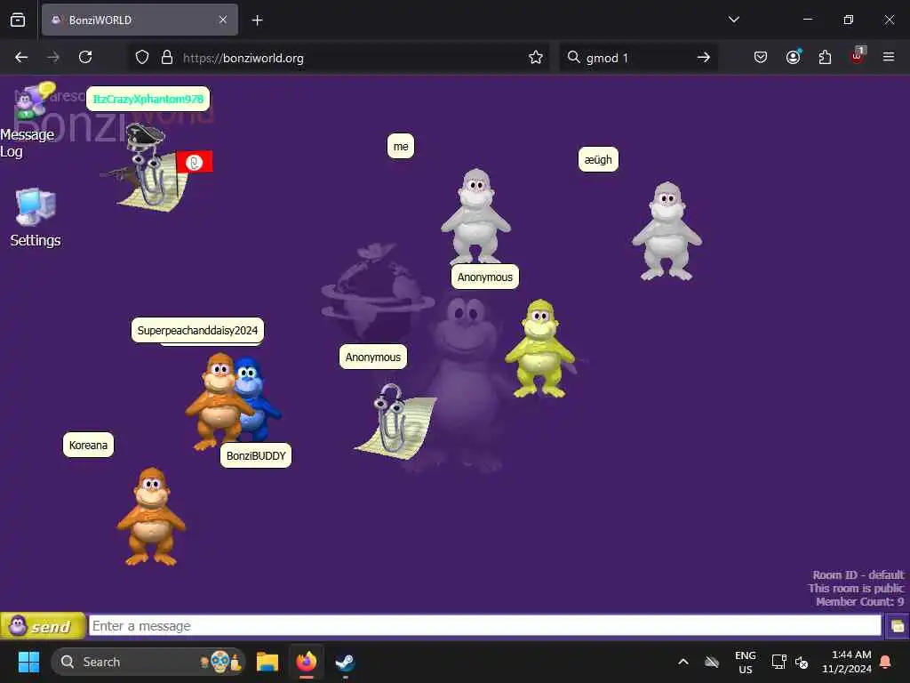This screenshot has width=910, height=683.
Task: Open the Settings computer icon
Action: tap(36, 218)
